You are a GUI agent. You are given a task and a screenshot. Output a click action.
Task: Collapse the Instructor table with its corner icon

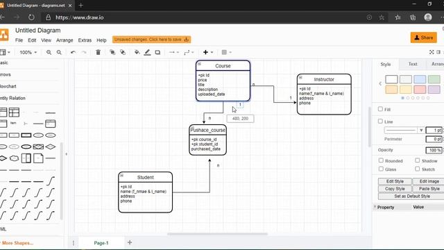tap(300, 77)
